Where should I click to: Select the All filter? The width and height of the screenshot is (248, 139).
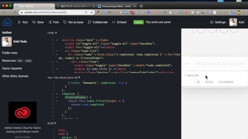198,82
